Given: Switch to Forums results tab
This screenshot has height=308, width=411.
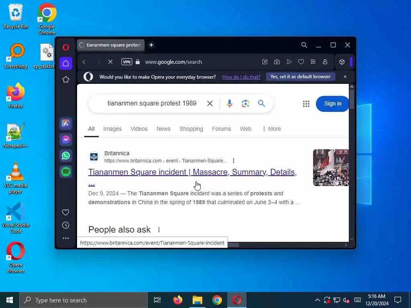Looking at the screenshot, I should (221, 129).
